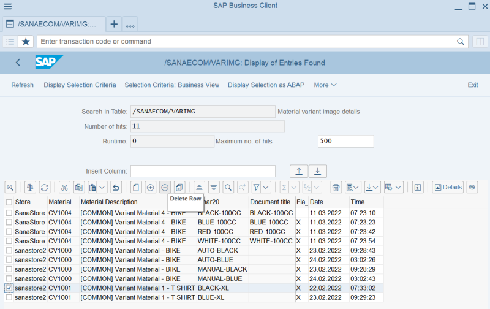The image size is (490, 309).
Task: Click the Sort Ascending icon
Action: [199, 188]
